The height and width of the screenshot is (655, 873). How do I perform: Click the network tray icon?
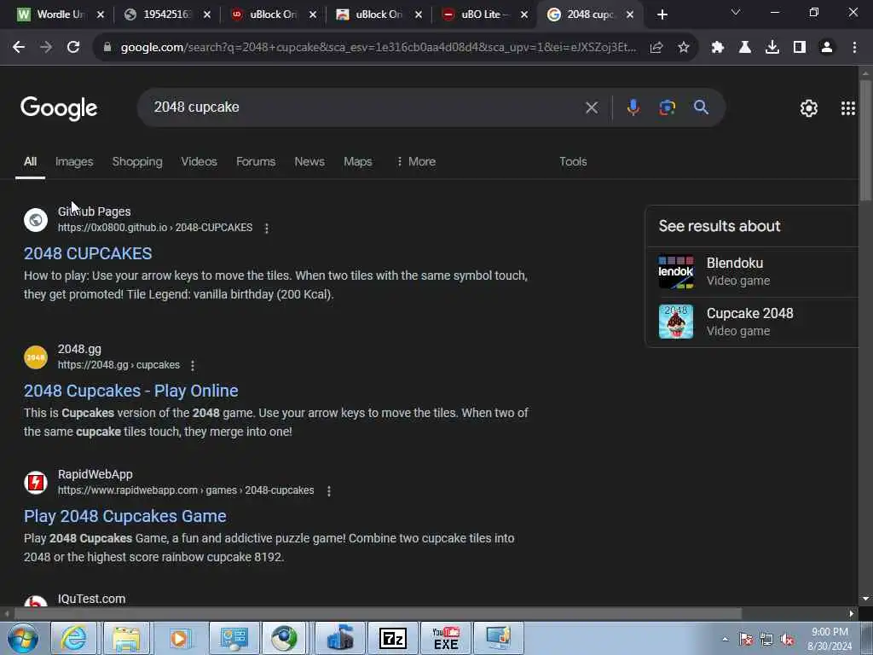[766, 640]
